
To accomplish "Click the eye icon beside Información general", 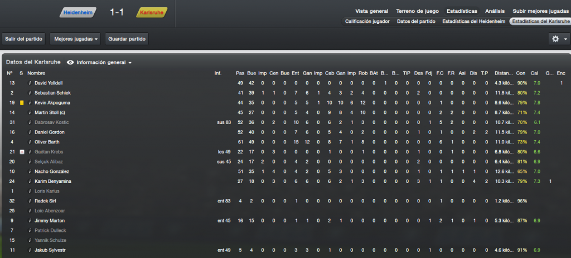I will 70,62.
